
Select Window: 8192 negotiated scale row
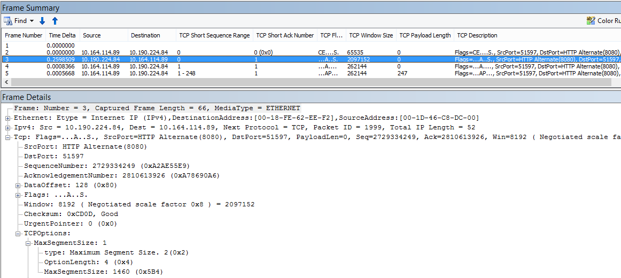[139, 204]
